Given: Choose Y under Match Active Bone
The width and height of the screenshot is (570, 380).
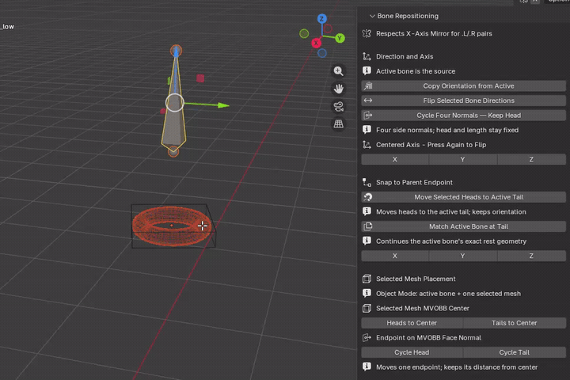Looking at the screenshot, I should (x=463, y=256).
